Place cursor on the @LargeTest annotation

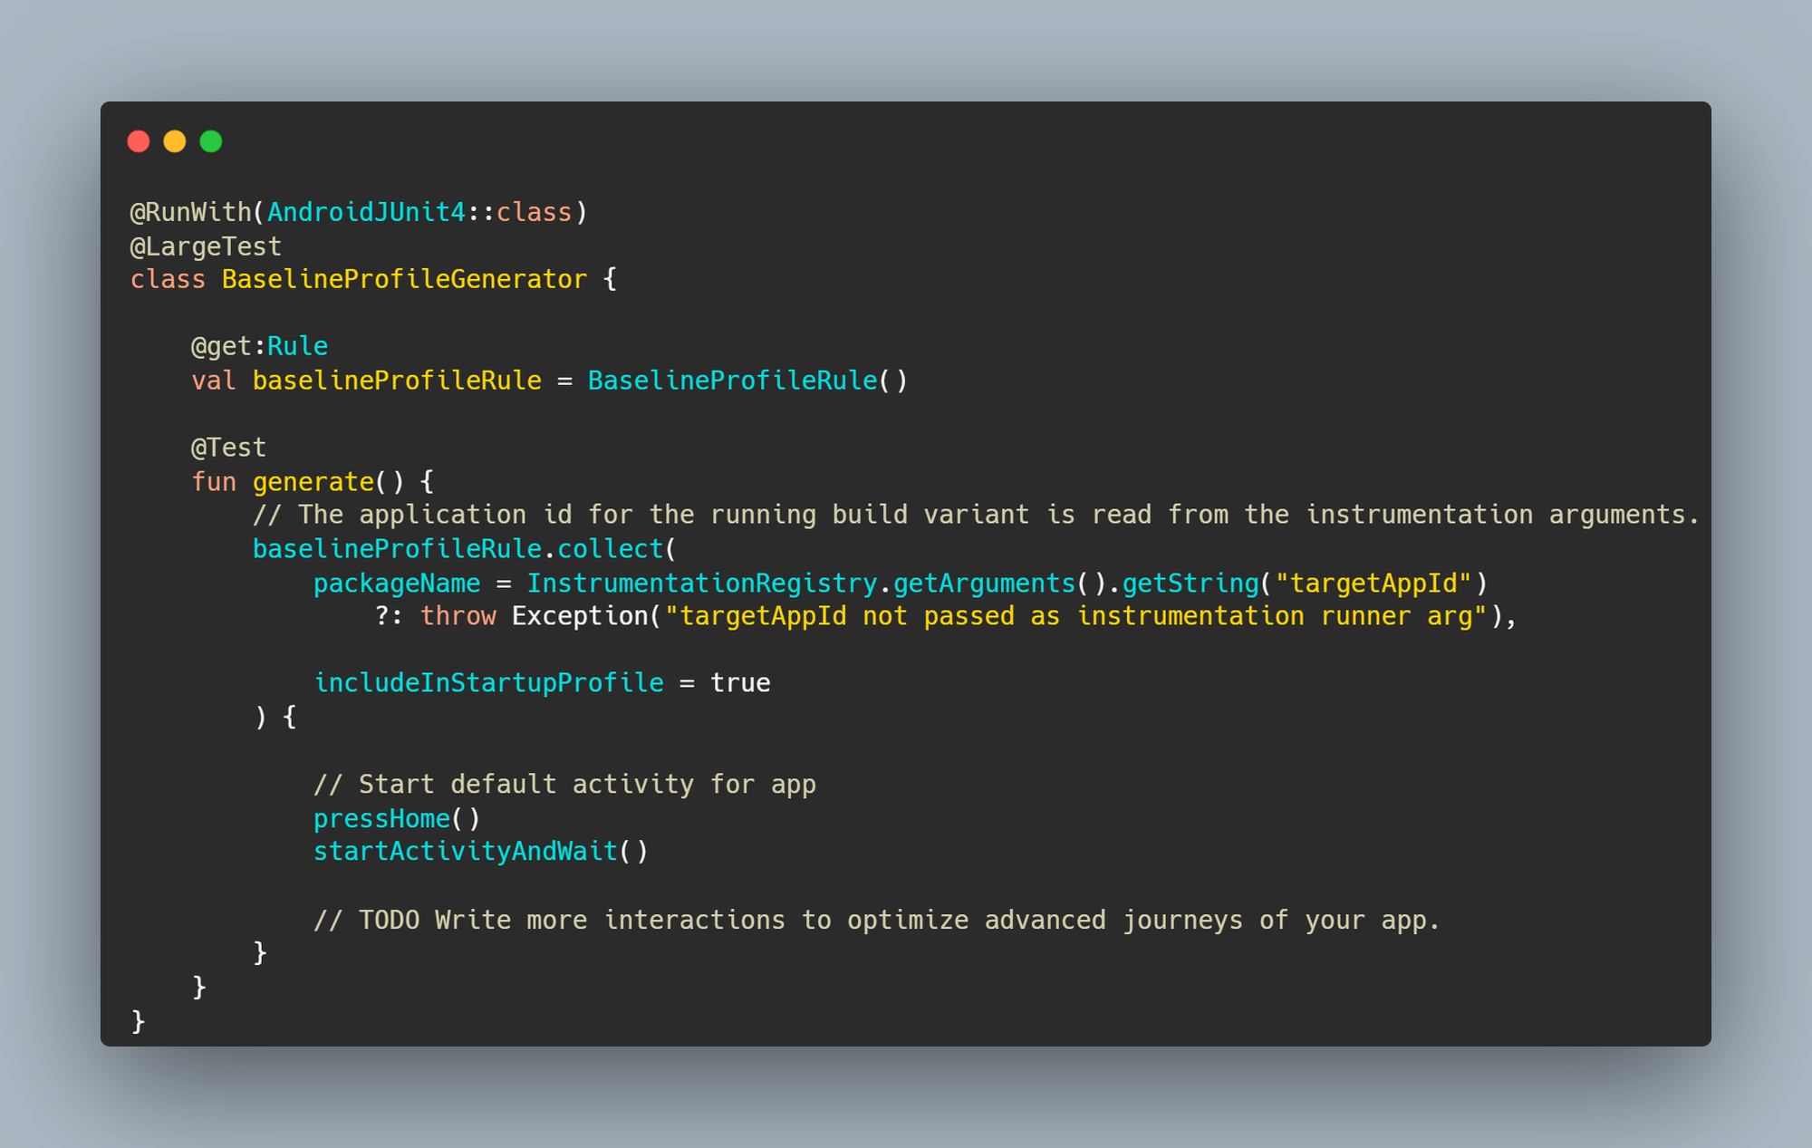coord(206,246)
